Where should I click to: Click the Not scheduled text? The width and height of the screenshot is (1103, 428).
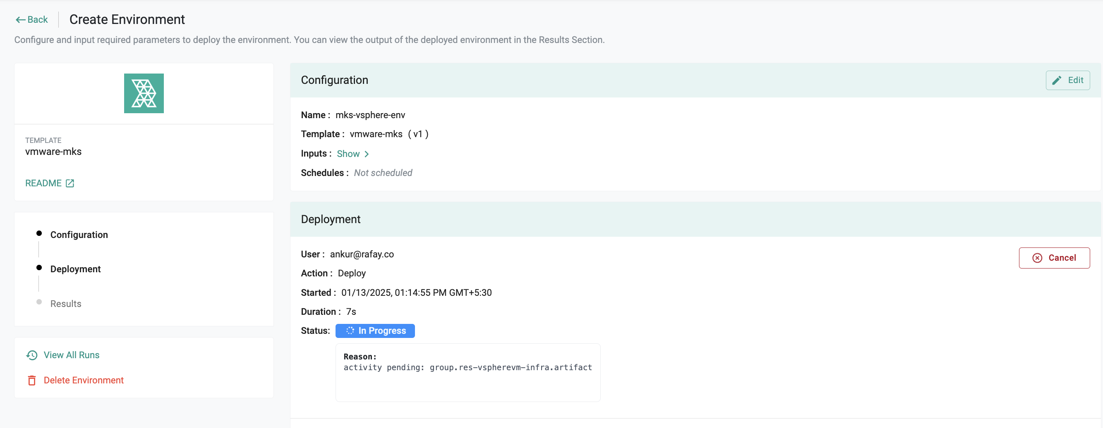tap(383, 173)
